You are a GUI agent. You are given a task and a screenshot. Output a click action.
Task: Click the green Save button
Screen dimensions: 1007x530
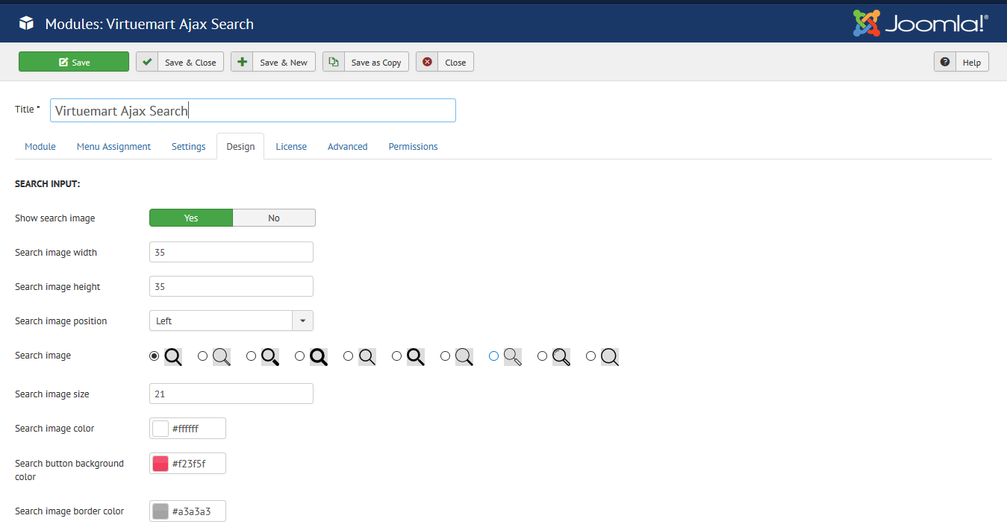74,62
